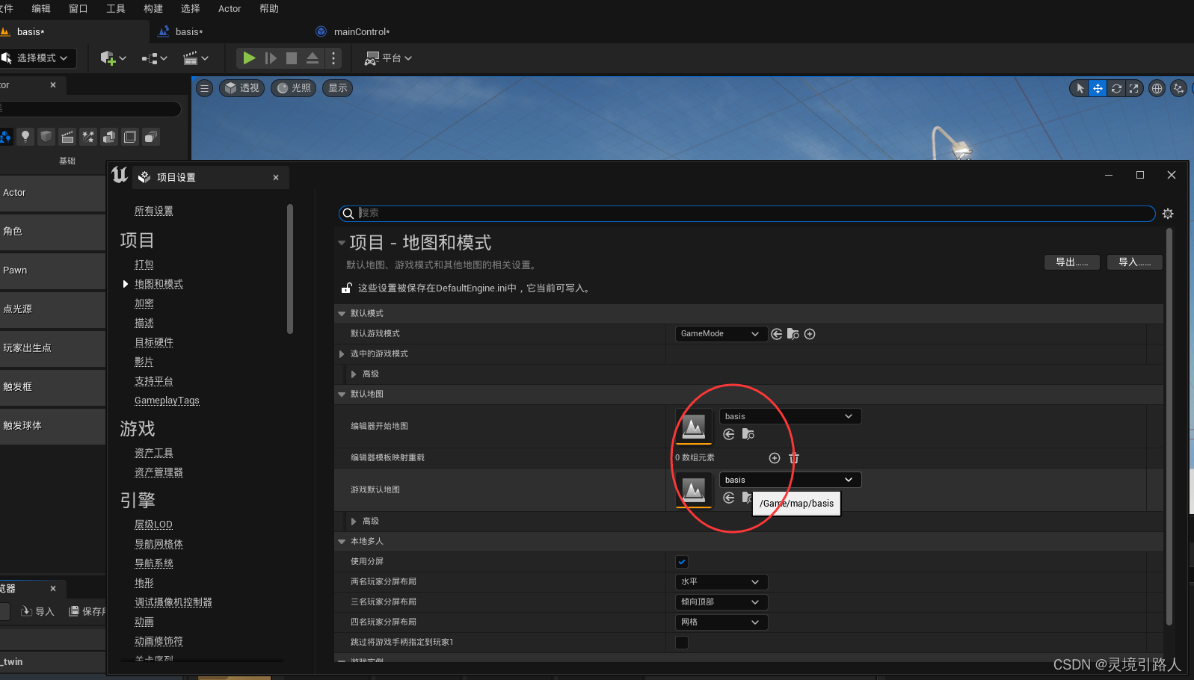Open 编辑器开始地图 basis dropdown
Viewport: 1194px width, 680px height.
tap(790, 416)
